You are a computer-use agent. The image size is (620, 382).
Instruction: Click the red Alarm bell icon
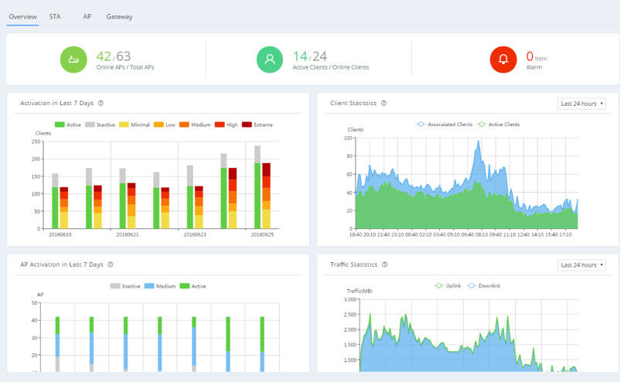click(x=503, y=60)
